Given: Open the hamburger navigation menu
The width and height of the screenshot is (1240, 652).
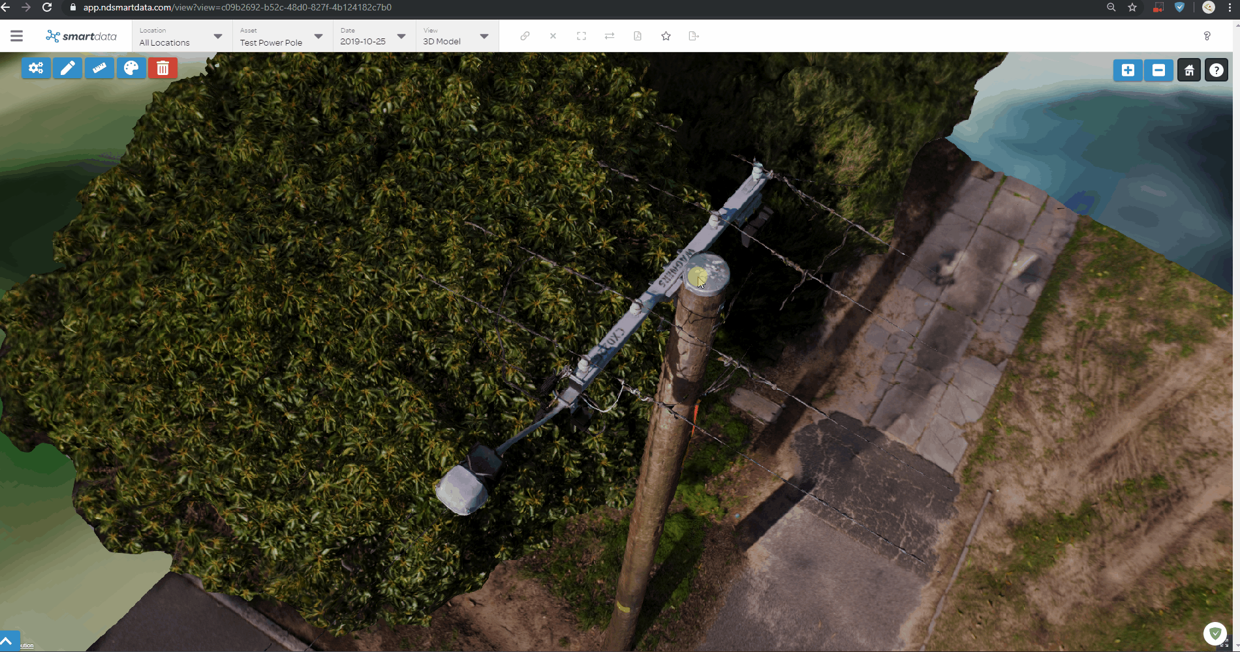Looking at the screenshot, I should pyautogui.click(x=16, y=36).
